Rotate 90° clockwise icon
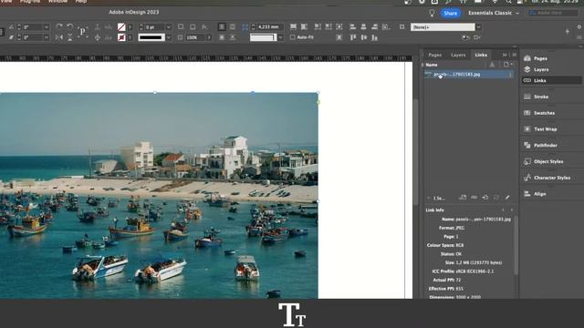 tap(58, 26)
